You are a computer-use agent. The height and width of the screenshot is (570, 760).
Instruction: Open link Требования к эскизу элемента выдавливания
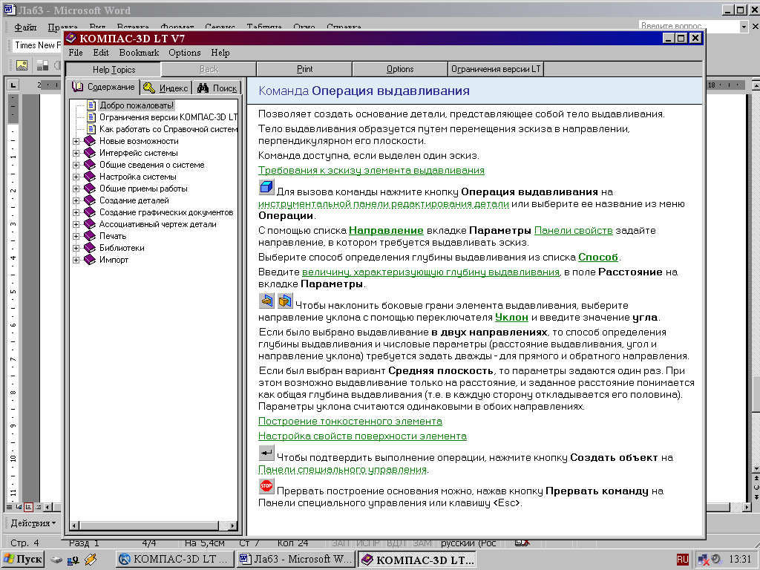click(x=371, y=170)
